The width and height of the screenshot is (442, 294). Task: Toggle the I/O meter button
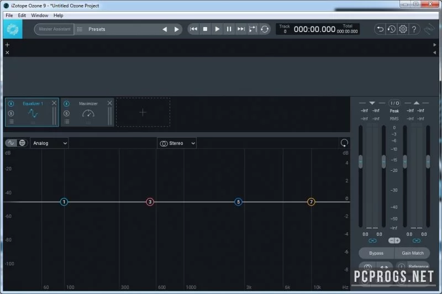pos(394,103)
